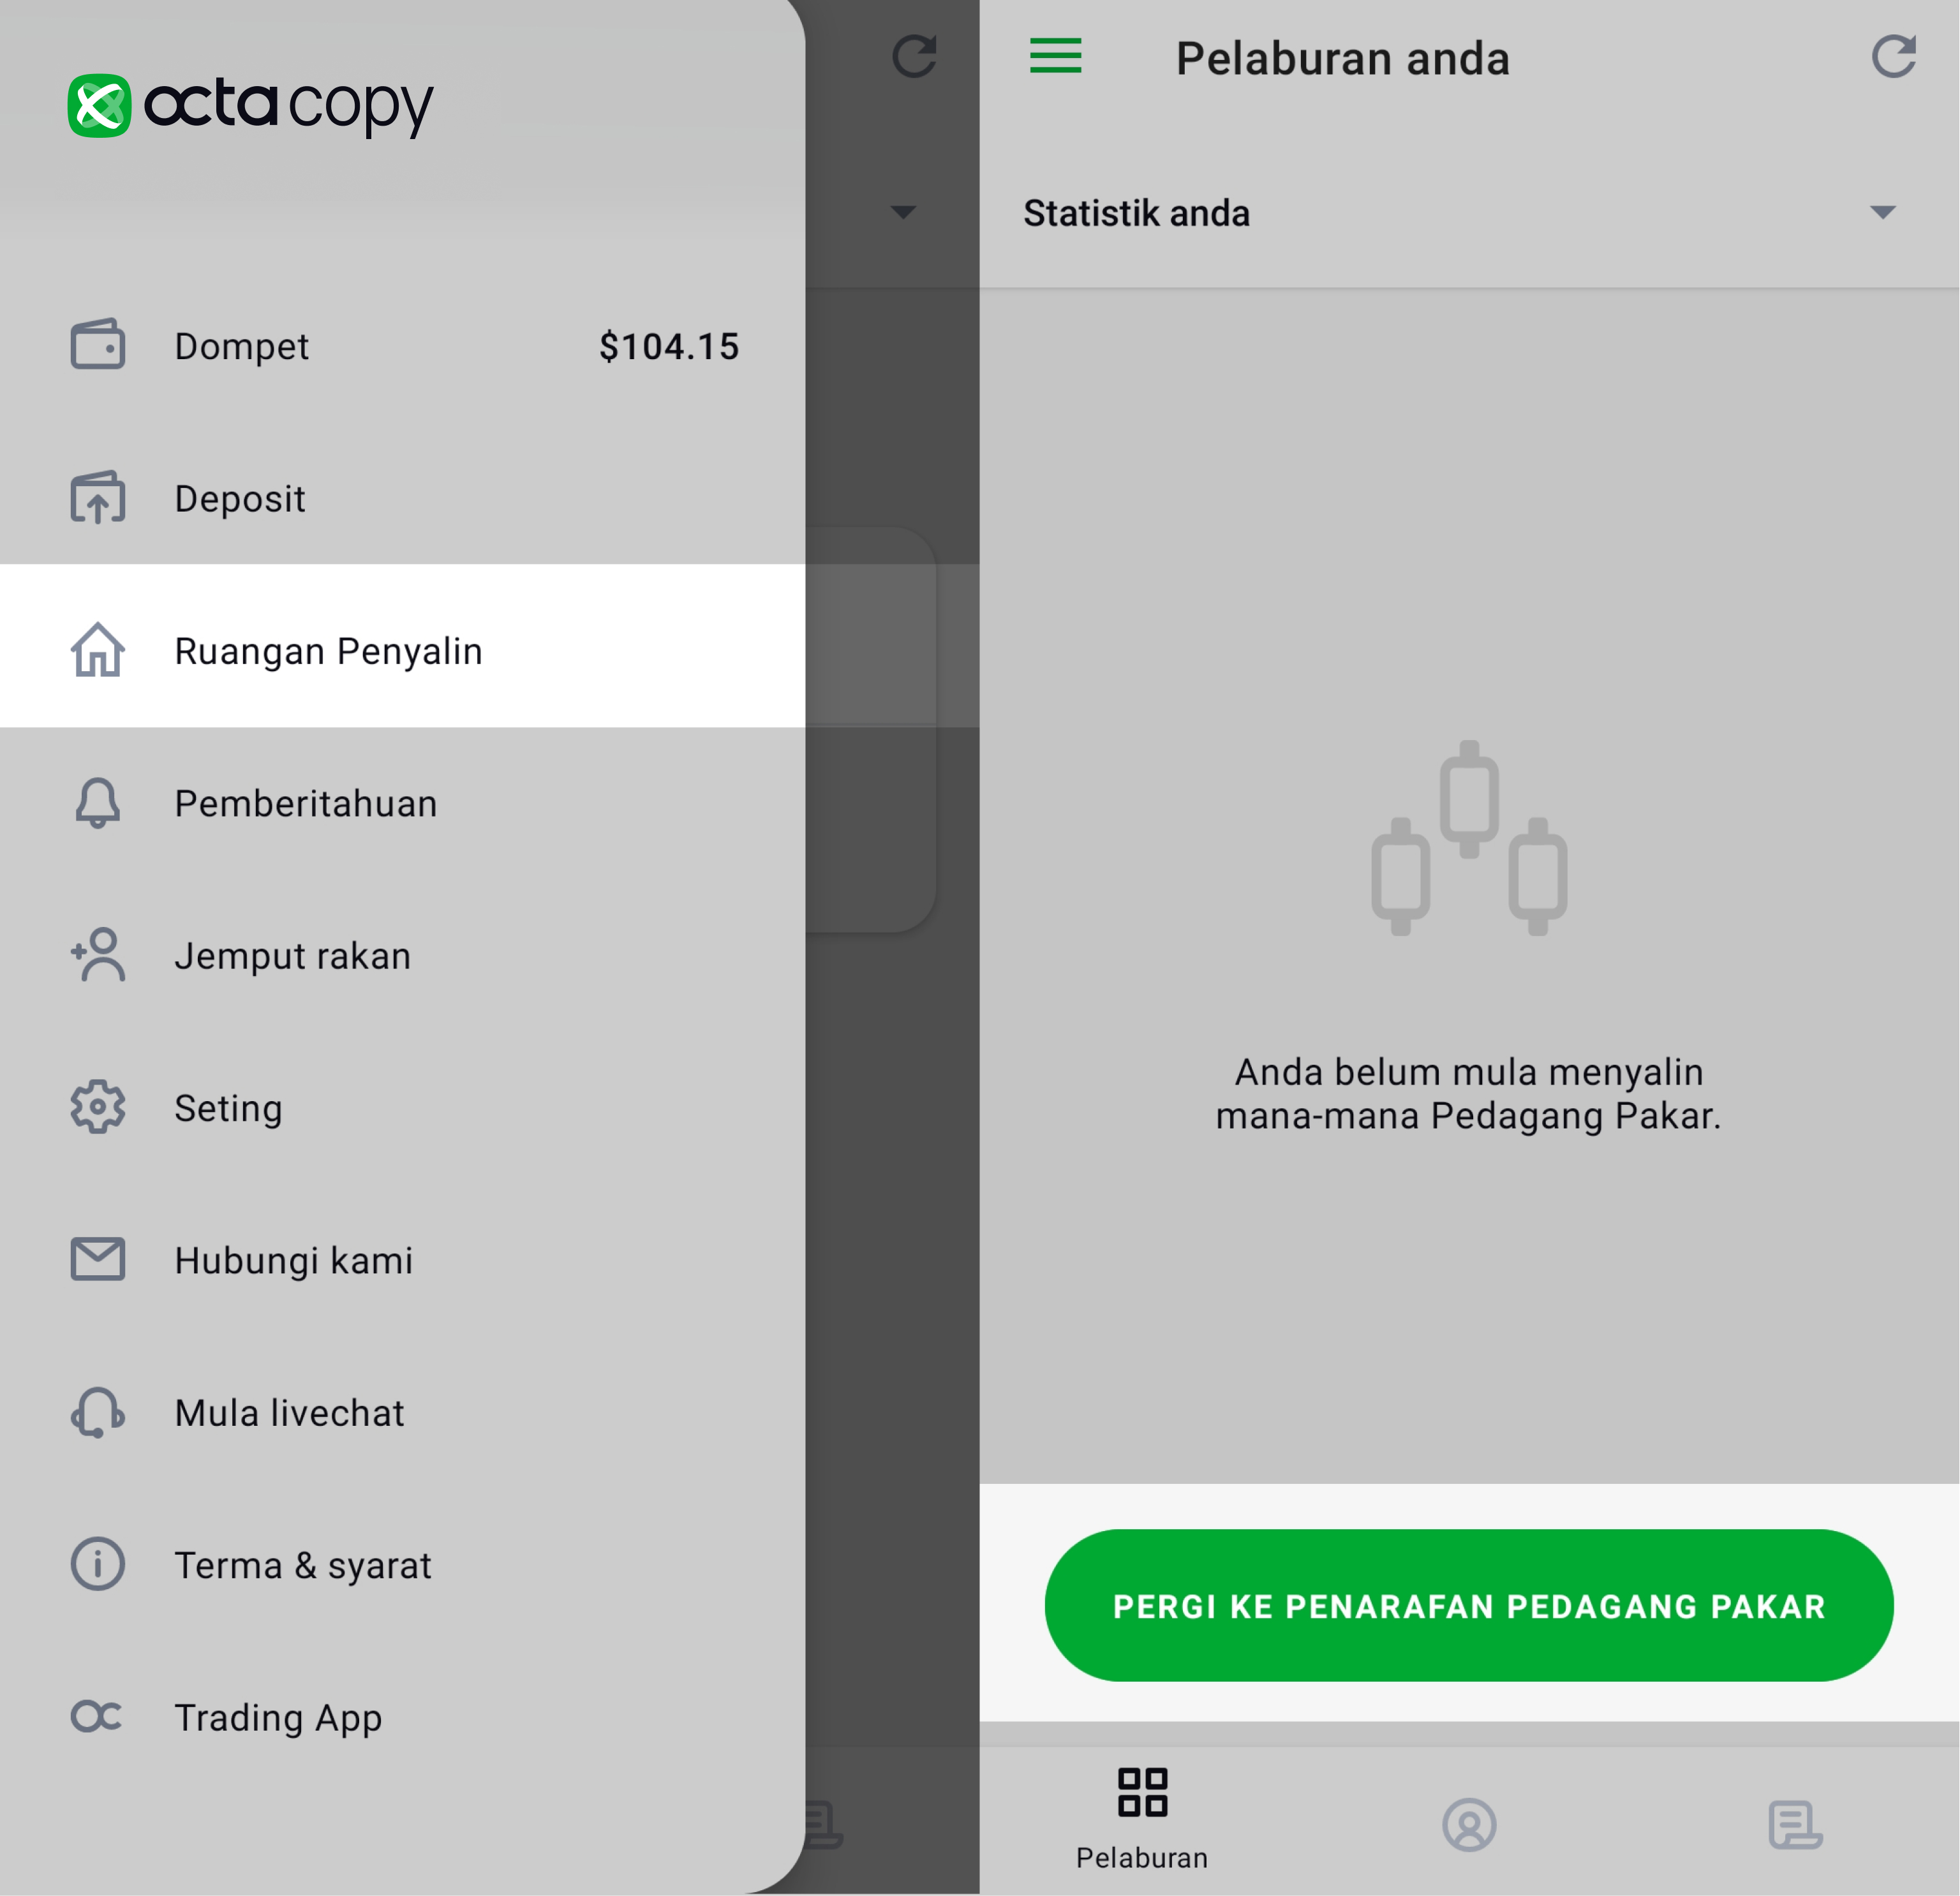1960x1896 pixels.
Task: Click the Pemberitahuan bell icon
Action: [x=98, y=802]
